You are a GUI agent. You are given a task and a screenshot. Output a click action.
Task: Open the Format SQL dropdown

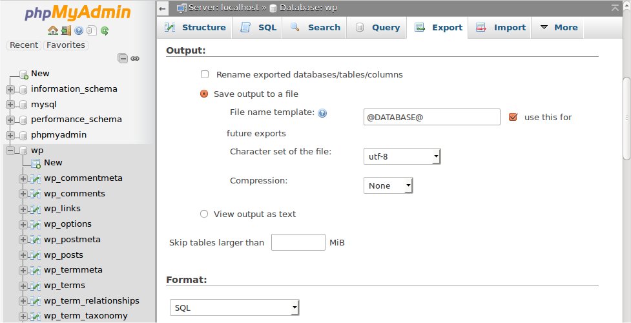tap(234, 308)
